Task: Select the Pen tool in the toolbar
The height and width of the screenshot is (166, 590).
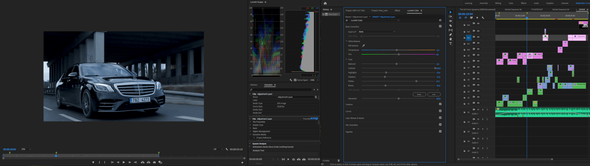Action: point(451,35)
